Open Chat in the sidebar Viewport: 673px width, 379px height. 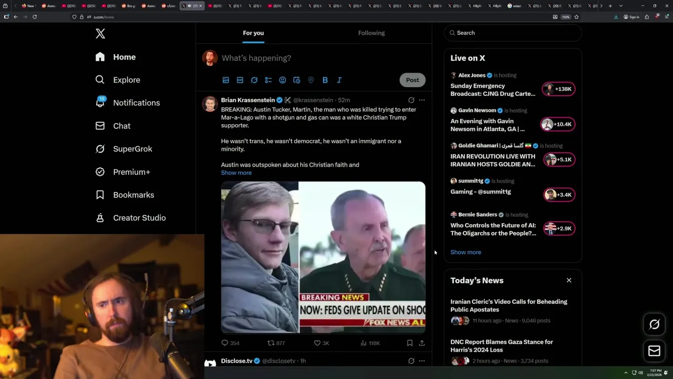113,126
